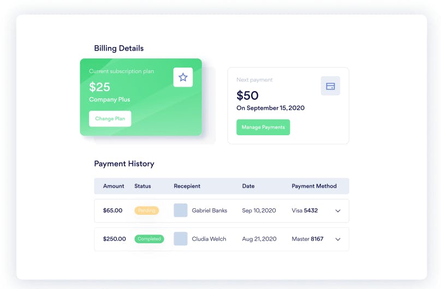
Task: Click the star icon on subscription card
Action: tap(183, 77)
